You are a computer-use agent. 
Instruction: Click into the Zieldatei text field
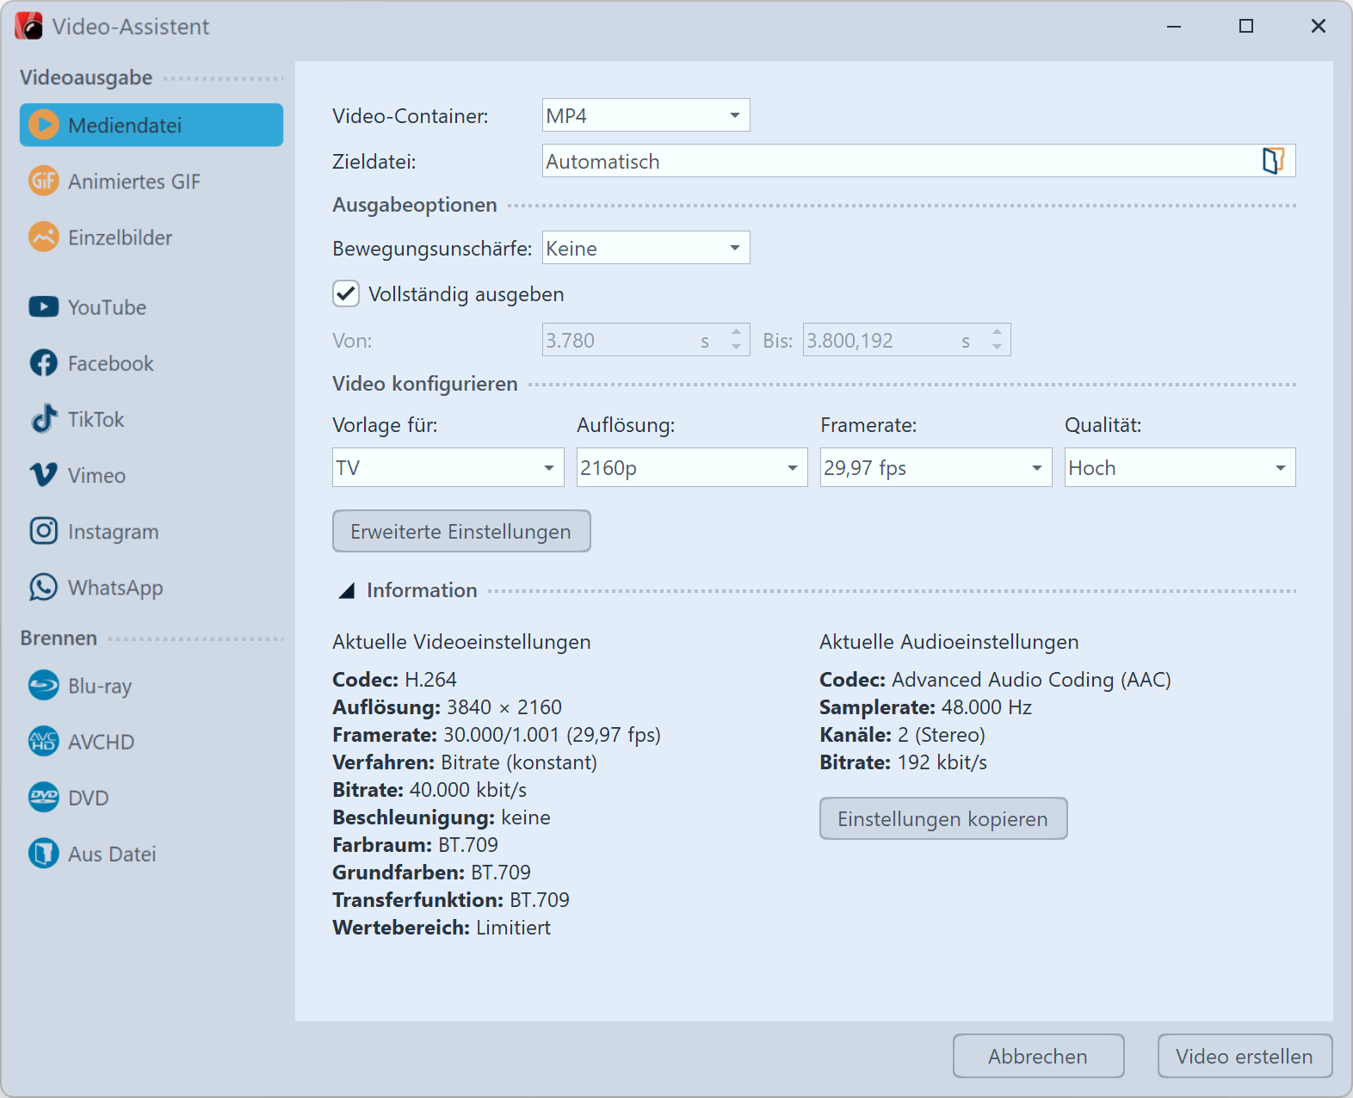(895, 161)
